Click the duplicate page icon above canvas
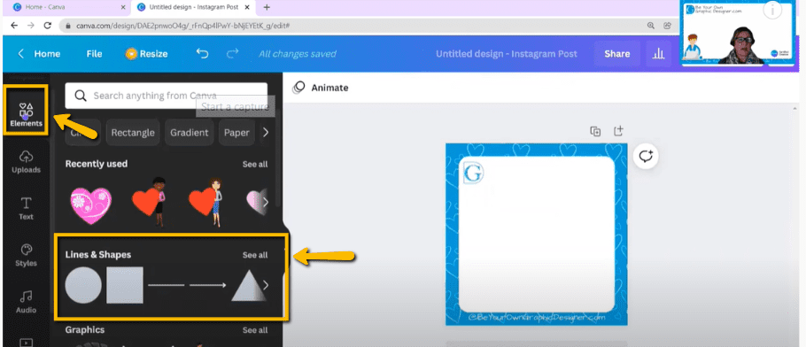Image resolution: width=806 pixels, height=347 pixels. (x=595, y=131)
